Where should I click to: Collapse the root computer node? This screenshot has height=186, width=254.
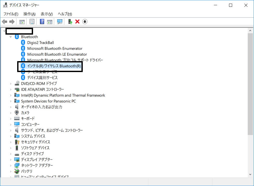(4, 31)
